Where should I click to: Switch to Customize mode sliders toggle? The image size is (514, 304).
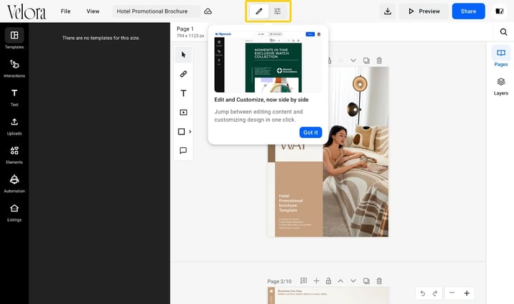click(x=277, y=11)
